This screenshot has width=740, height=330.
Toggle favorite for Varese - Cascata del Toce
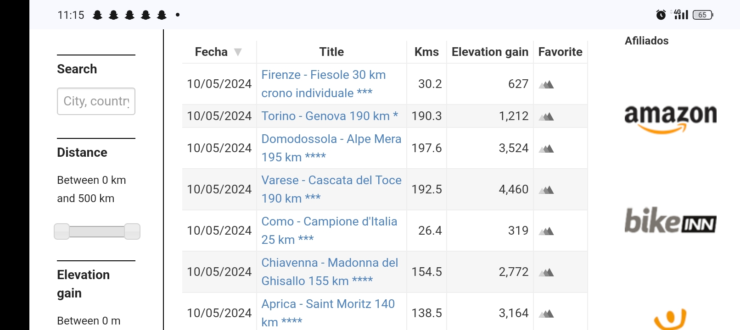(x=546, y=190)
